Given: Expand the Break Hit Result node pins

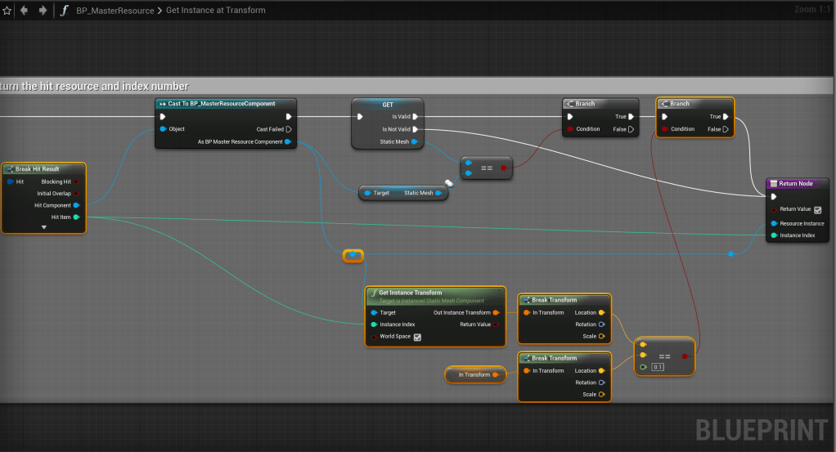Looking at the screenshot, I should click(43, 228).
